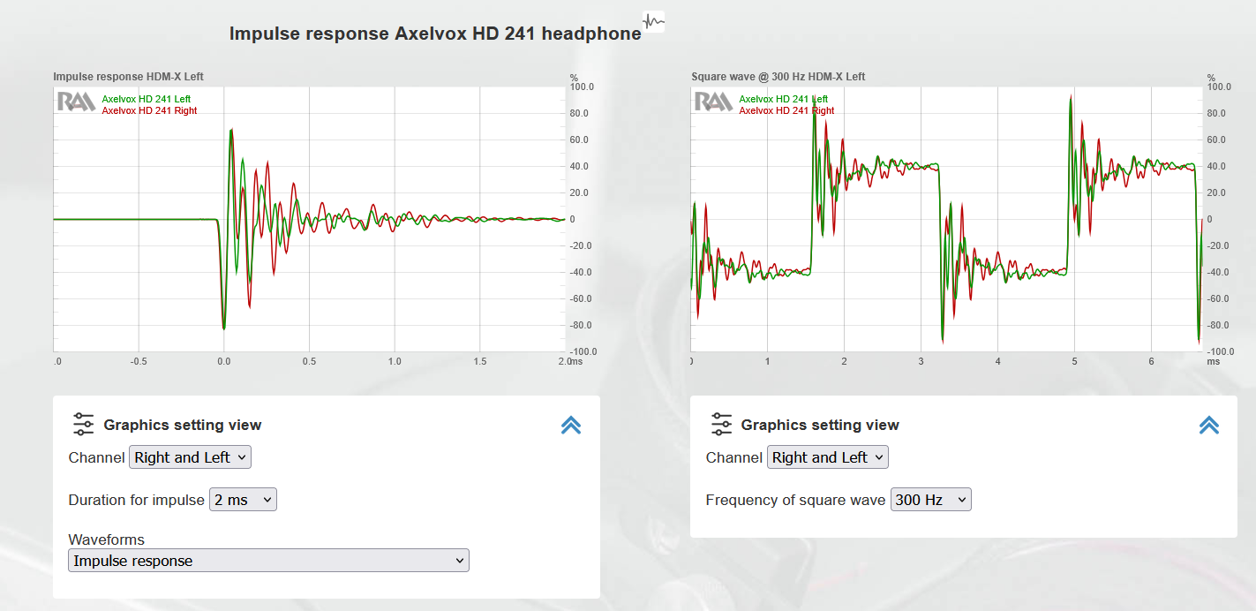Click the RAA logo in square wave chart
1256x611 pixels.
pos(713,102)
